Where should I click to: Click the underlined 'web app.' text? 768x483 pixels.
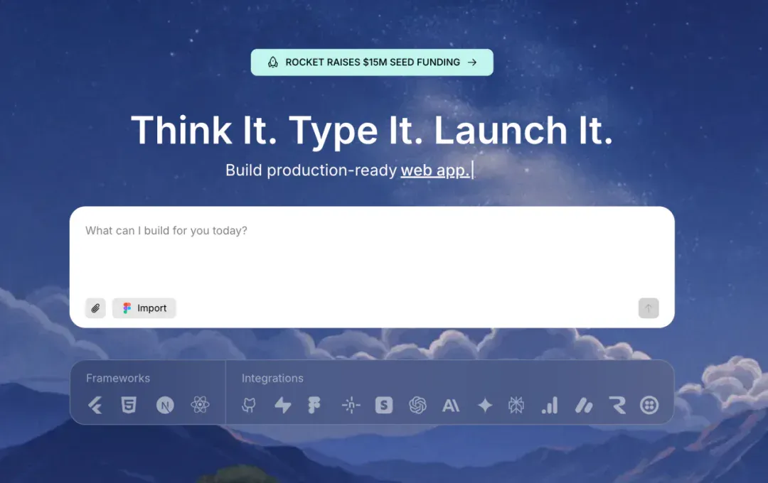(x=435, y=170)
